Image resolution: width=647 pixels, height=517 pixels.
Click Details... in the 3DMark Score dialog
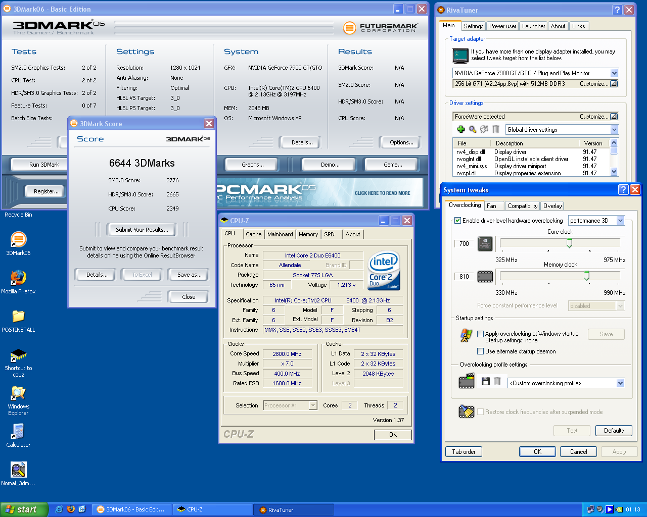[x=97, y=275]
